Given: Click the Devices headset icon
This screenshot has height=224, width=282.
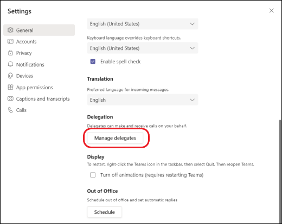Looking at the screenshot, I should click(10, 76).
